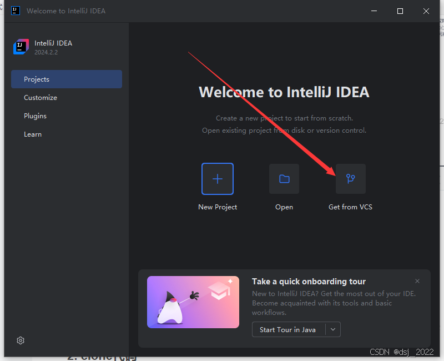
Task: Start Tour in Java
Action: [x=289, y=329]
